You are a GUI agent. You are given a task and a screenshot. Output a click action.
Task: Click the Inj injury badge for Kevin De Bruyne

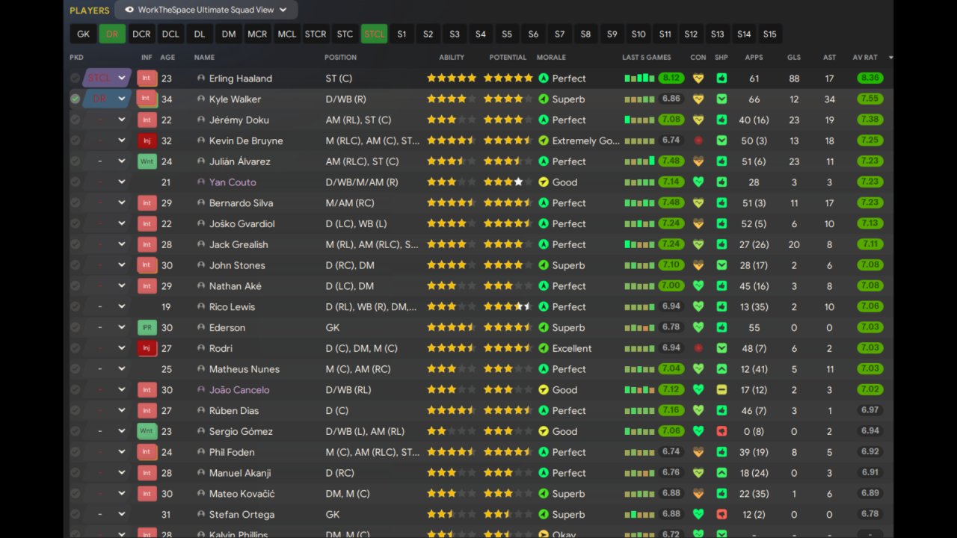coord(147,140)
